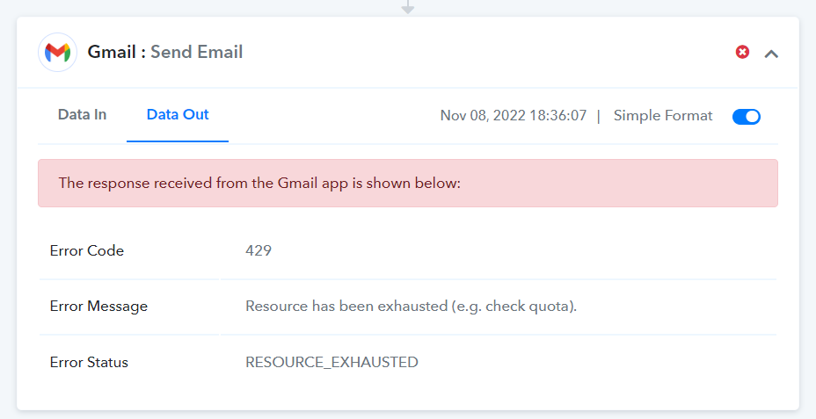Select the Error Status label
The height and width of the screenshot is (419, 816).
tap(89, 362)
